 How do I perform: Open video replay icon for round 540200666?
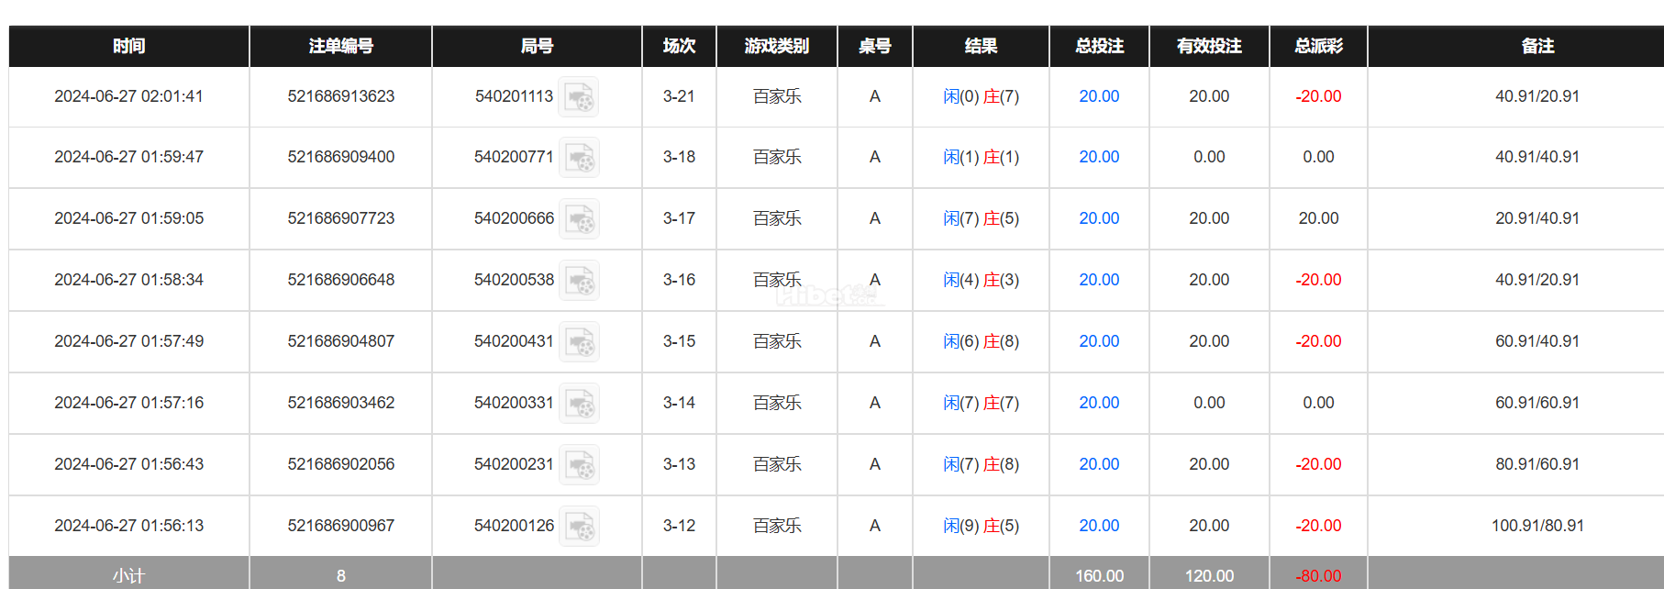[x=579, y=219]
